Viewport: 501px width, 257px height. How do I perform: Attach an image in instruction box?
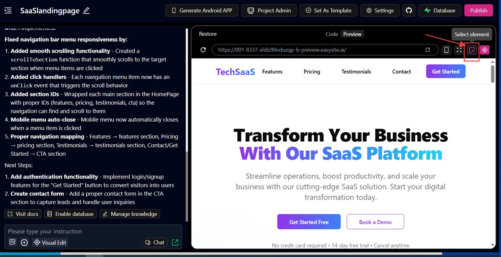13,242
